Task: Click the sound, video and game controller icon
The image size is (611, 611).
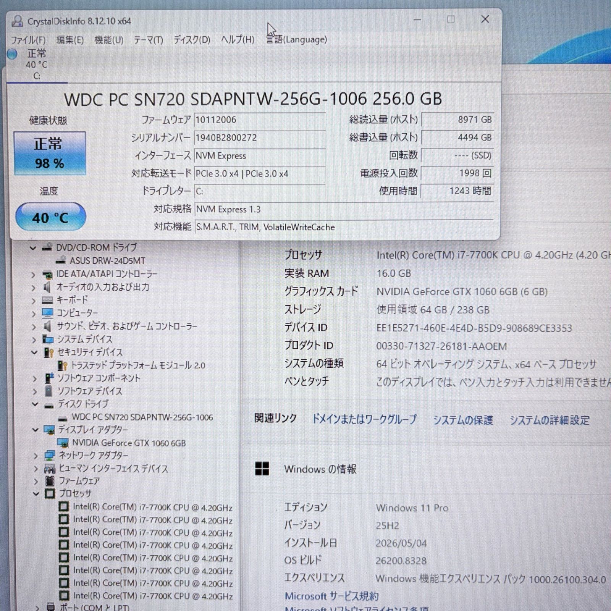Action: [48, 327]
